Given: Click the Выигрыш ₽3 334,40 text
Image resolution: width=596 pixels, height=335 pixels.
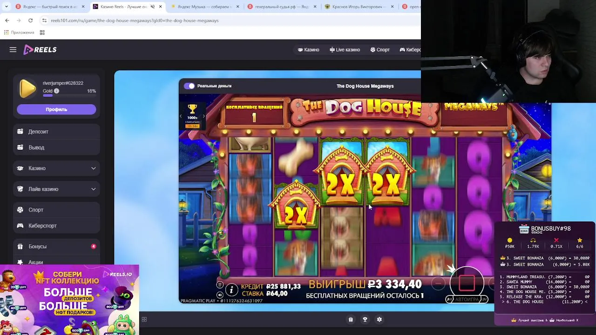Looking at the screenshot, I should click(x=365, y=284).
